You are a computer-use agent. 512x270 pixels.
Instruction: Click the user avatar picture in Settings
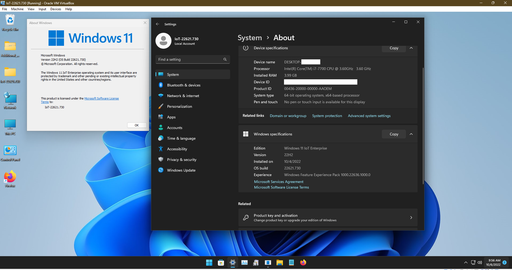coord(163,41)
